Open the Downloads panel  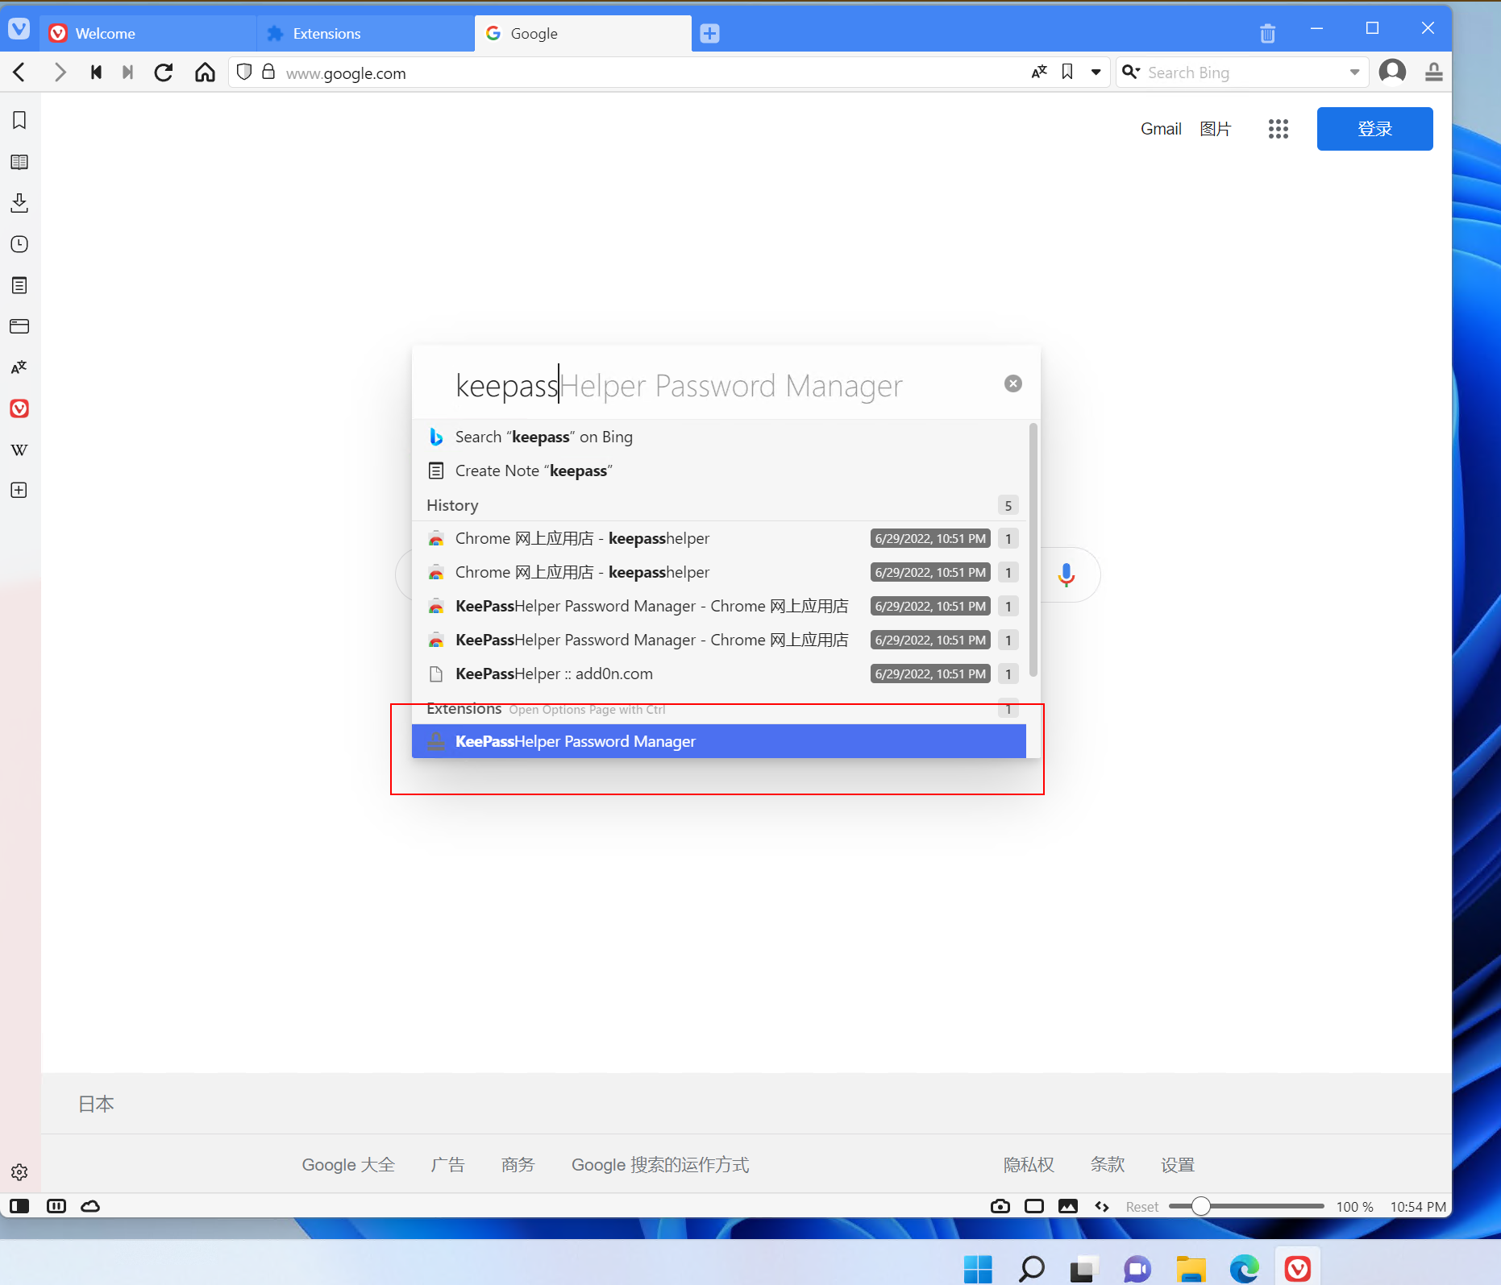[19, 203]
